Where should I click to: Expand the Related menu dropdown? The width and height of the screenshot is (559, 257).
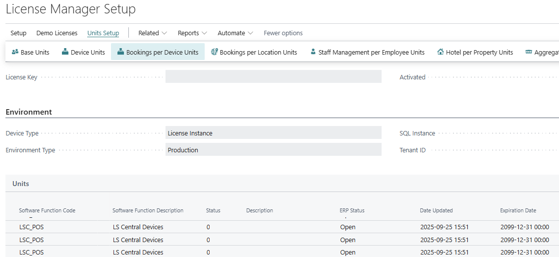[153, 33]
